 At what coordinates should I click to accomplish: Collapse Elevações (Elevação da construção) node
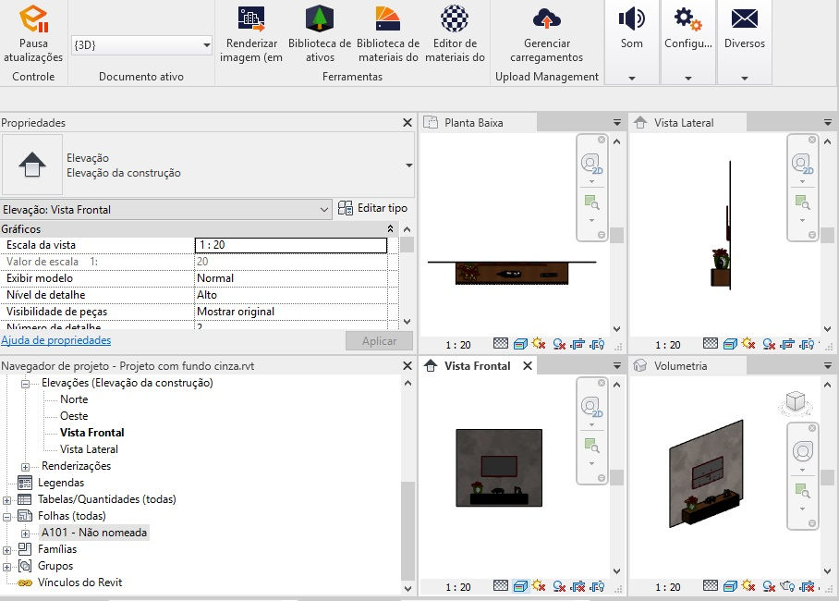[25, 384]
